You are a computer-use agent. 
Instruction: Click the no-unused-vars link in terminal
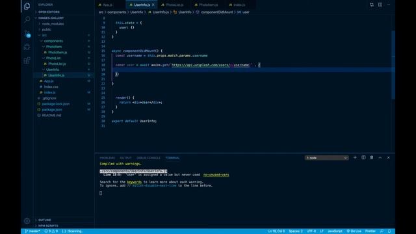pos(216,175)
